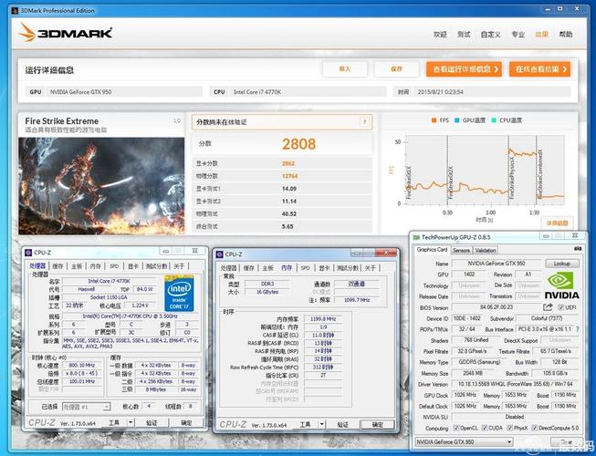Switch to 主板 tab in CPU-Z memory window

click(x=268, y=268)
